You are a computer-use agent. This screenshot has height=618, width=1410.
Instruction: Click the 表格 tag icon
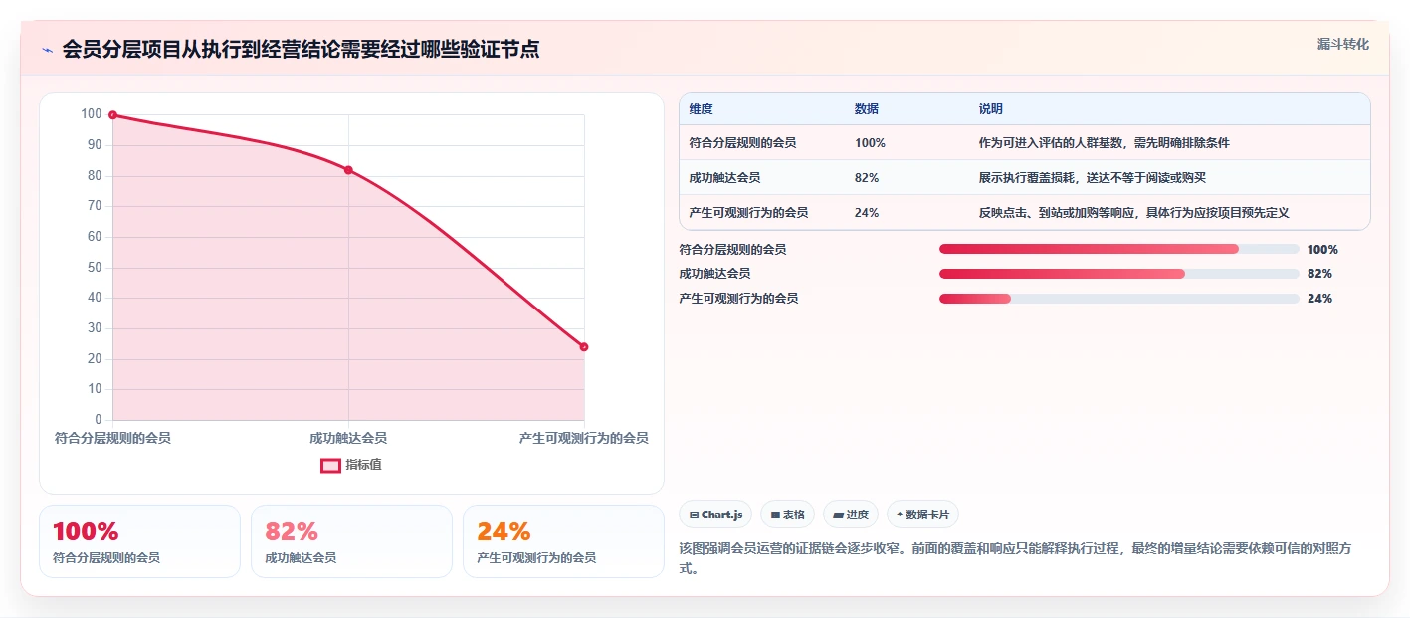point(774,515)
